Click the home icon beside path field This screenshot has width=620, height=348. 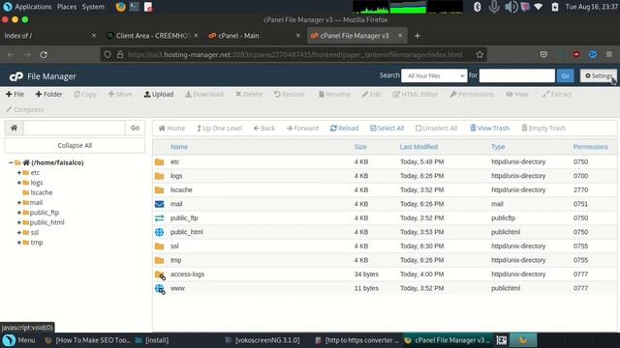pyautogui.click(x=14, y=128)
